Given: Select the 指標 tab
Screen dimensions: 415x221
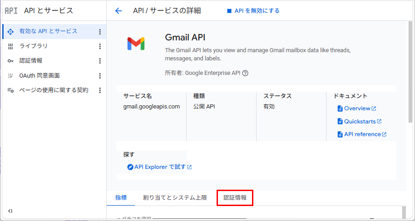Looking at the screenshot, I should point(121,198).
